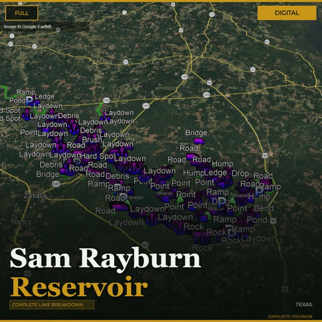This screenshot has width=322, height=322.
Task: Click the SIMPLISTIC FISHING® credit text
Action: click(290, 317)
